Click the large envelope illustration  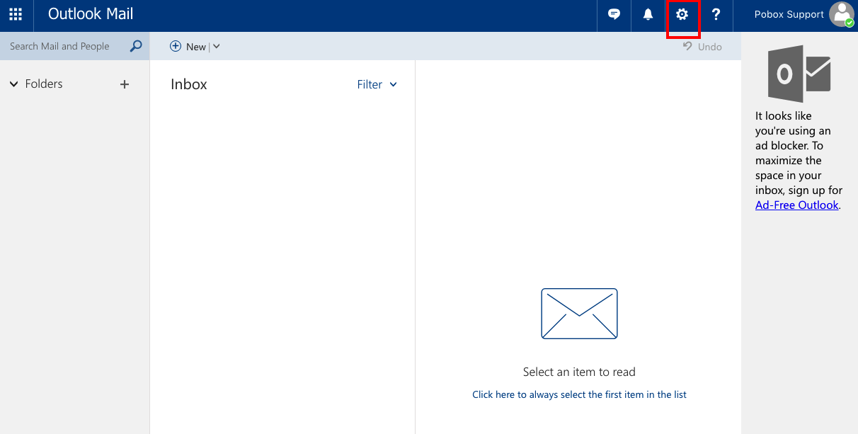579,314
